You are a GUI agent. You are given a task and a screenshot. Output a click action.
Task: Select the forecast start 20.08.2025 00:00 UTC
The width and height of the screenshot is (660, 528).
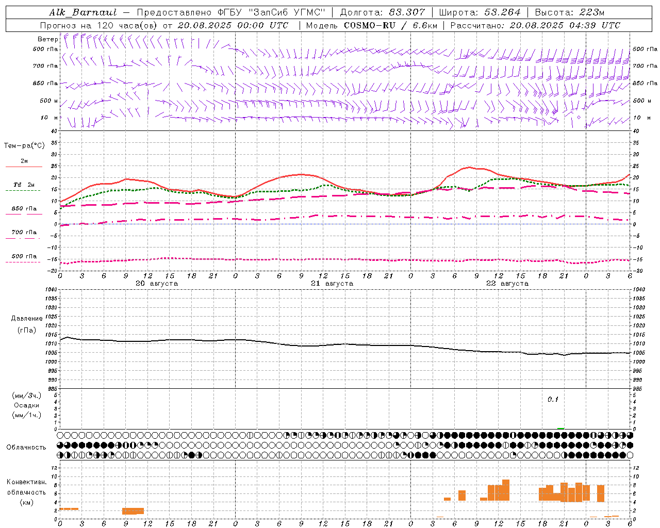(233, 25)
